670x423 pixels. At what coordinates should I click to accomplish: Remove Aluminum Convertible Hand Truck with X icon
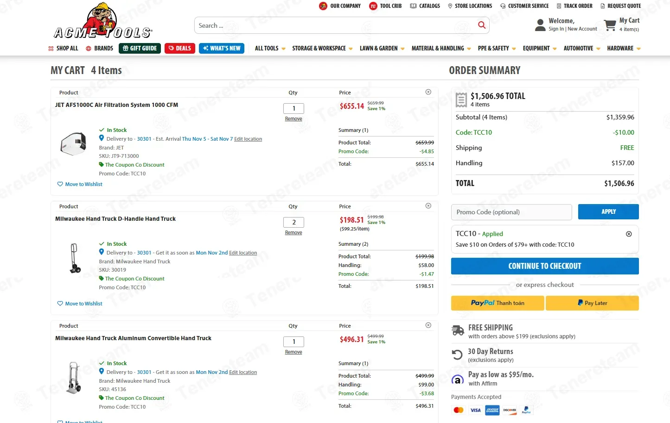pyautogui.click(x=428, y=325)
